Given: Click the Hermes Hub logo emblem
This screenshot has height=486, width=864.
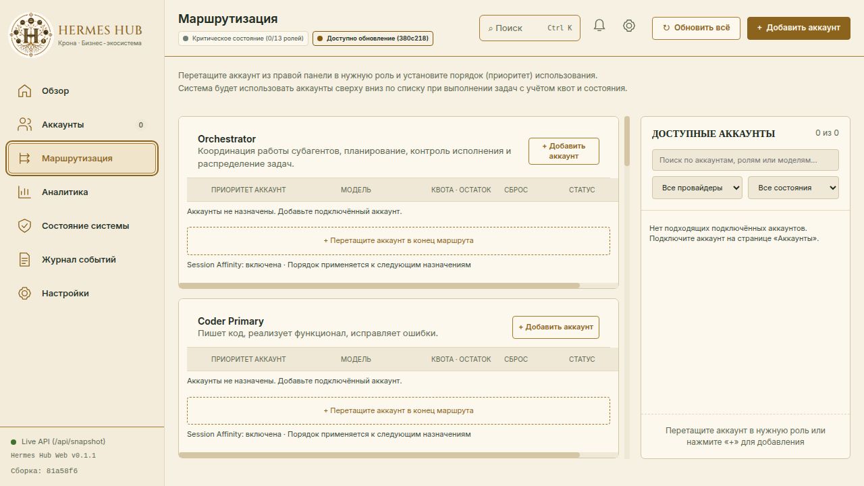Looking at the screenshot, I should 30,34.
